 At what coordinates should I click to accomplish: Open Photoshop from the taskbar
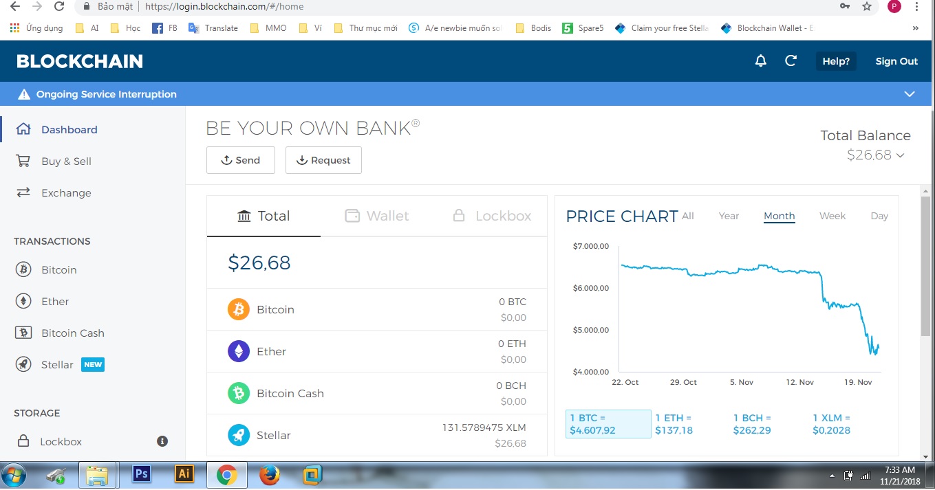(x=141, y=474)
